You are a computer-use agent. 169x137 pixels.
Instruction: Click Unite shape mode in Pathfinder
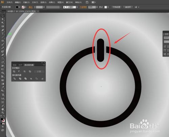tap(14, 72)
